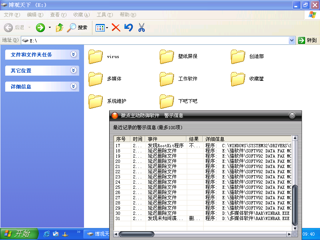Select row 18 延迟删除文件
Screen dimensions: 320x240
coord(203,151)
